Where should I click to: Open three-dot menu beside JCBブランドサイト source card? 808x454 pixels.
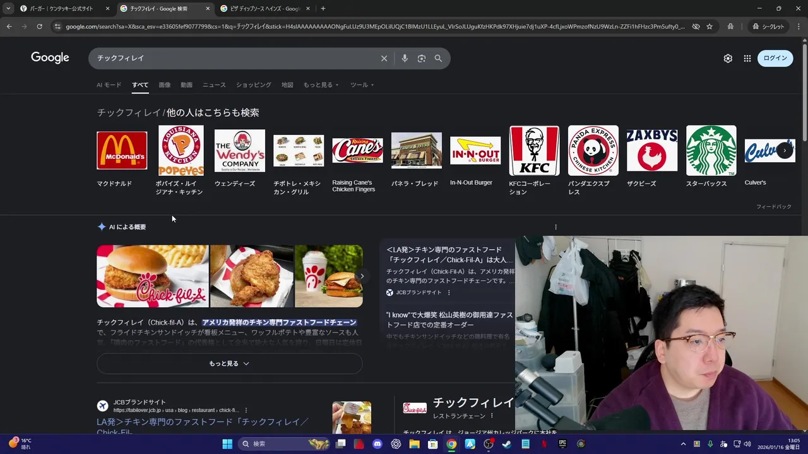tap(449, 293)
